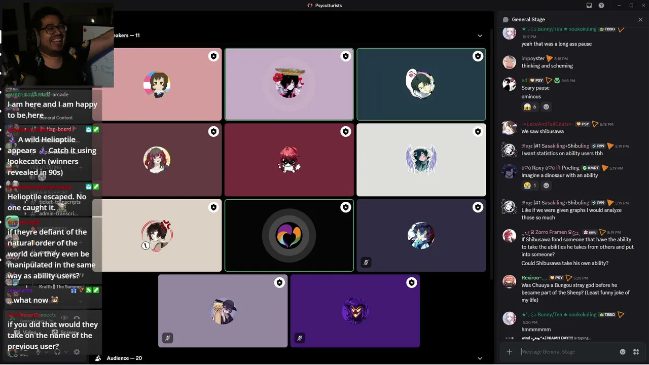
Task: Open Rexiroo's profile from username
Action: (534, 278)
